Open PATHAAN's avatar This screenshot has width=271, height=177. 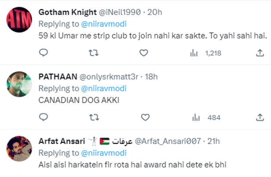tap(19, 84)
